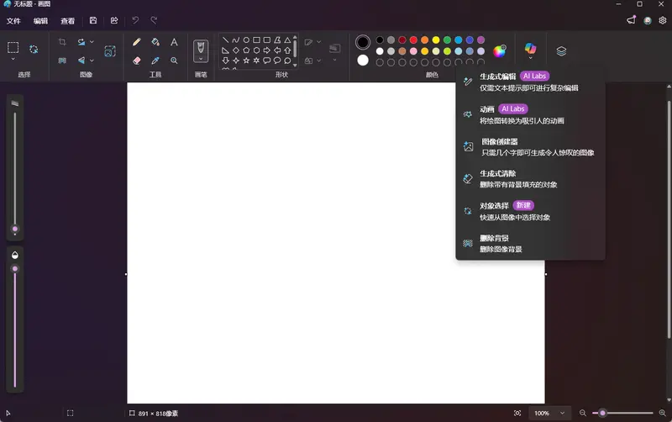Image resolution: width=672 pixels, height=422 pixels.
Task: Select the Fill bucket tool
Action: tap(155, 41)
